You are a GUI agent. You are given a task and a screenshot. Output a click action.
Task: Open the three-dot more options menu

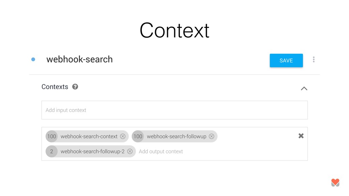coord(314,59)
